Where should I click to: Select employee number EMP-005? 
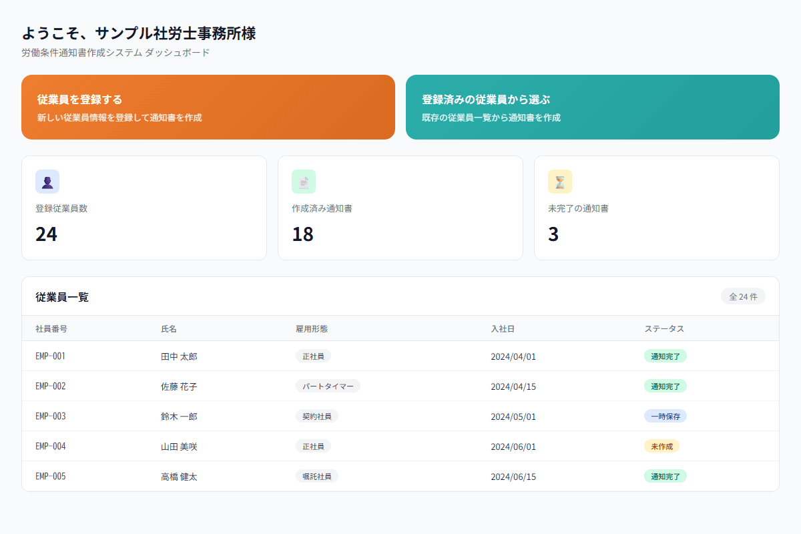click(x=51, y=477)
